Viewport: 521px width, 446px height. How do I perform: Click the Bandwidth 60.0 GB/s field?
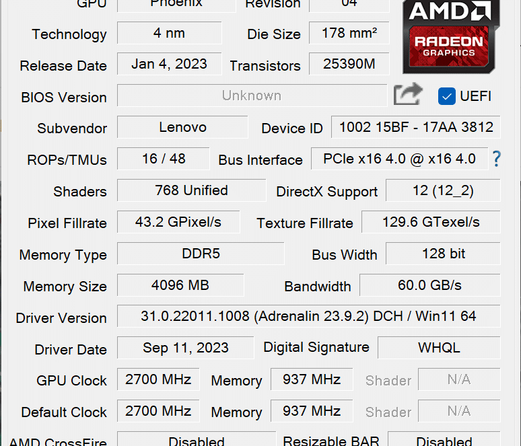[x=430, y=285]
